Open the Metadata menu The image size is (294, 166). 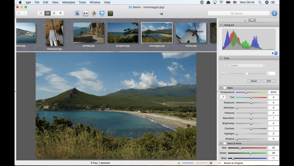click(68, 2)
